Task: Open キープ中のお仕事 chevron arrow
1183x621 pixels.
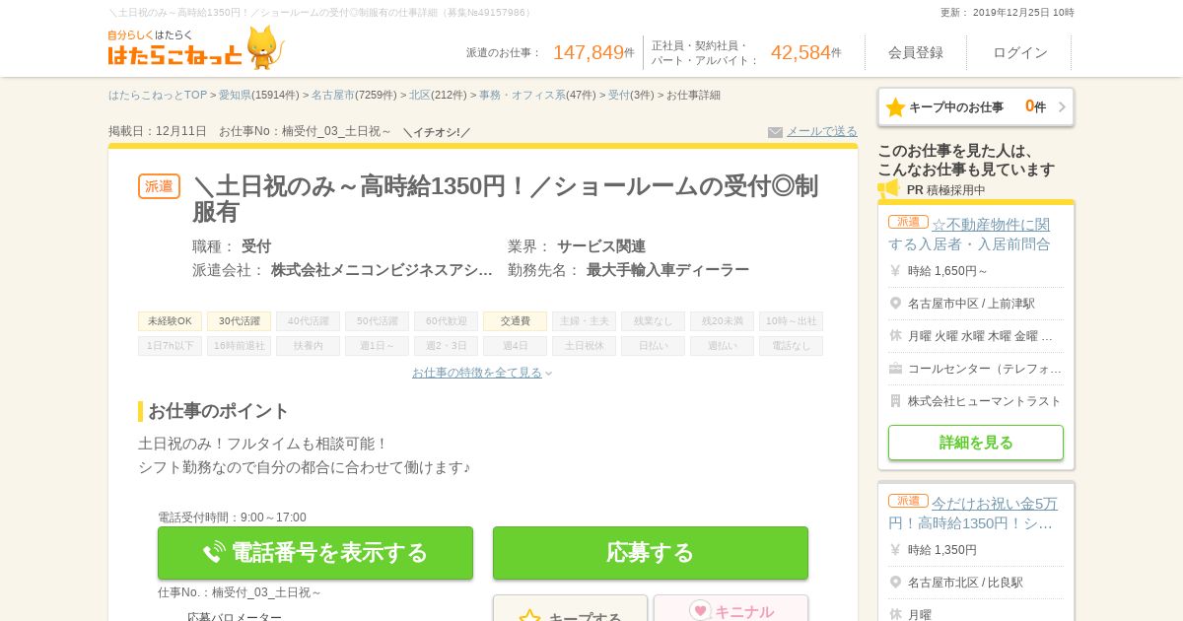Action: (x=1062, y=107)
